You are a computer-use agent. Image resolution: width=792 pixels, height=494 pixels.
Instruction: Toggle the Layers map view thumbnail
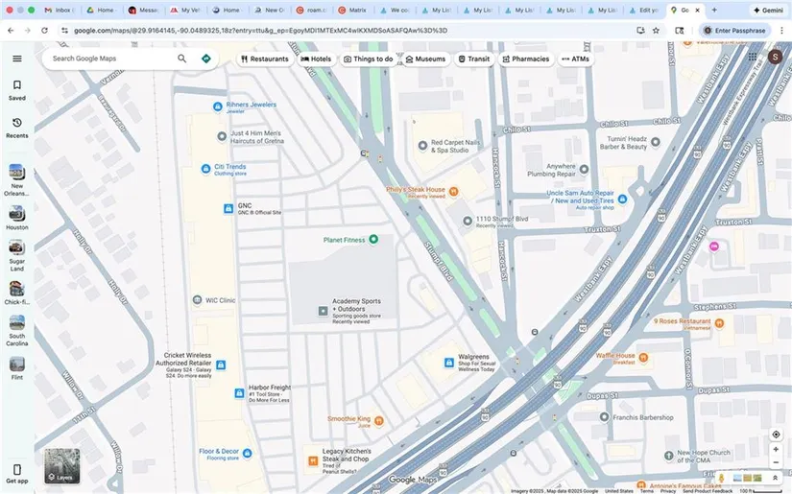coord(62,465)
